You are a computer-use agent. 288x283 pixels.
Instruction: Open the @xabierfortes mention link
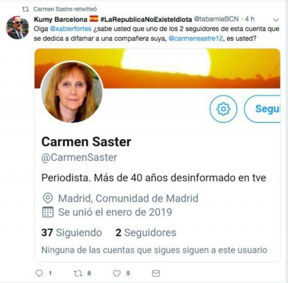(71, 29)
